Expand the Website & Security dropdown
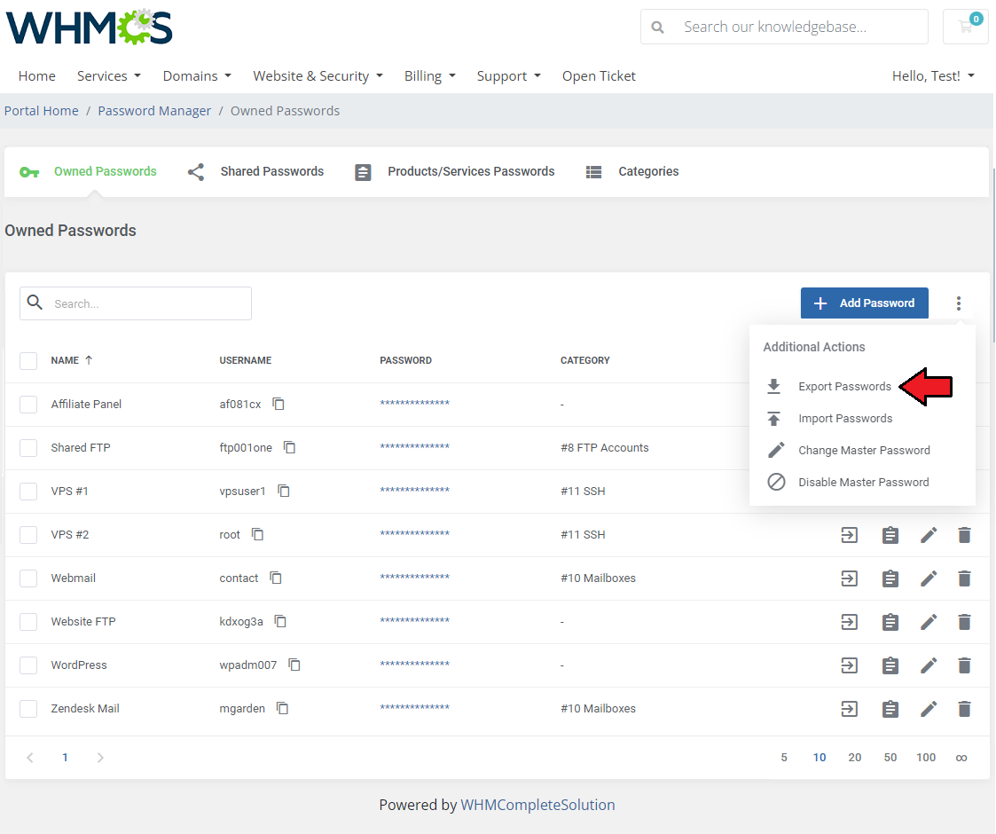Image resolution: width=996 pixels, height=834 pixels. pyautogui.click(x=318, y=75)
